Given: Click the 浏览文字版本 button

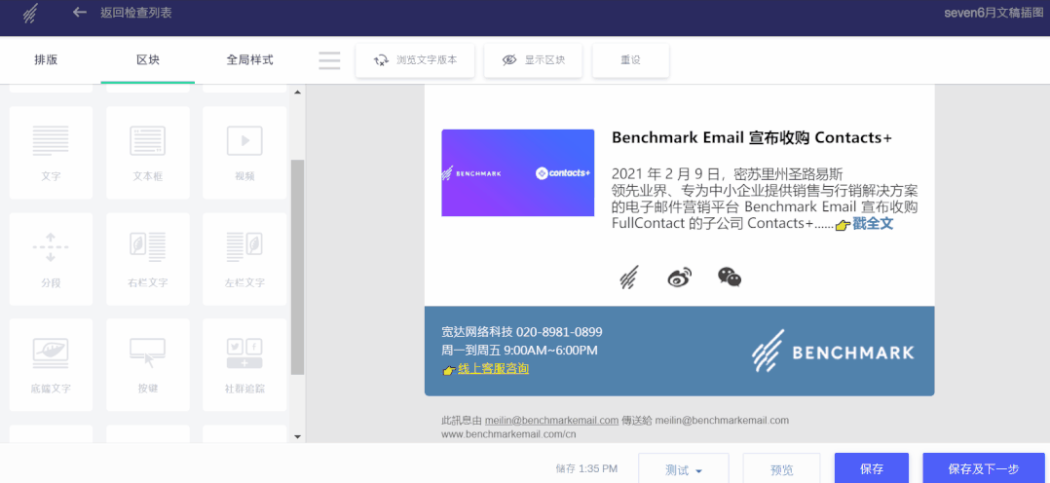Looking at the screenshot, I should coord(415,60).
